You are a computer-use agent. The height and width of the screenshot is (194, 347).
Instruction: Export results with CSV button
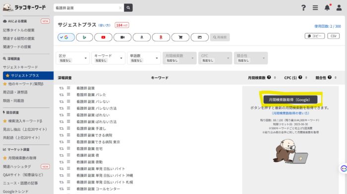pos(333,36)
